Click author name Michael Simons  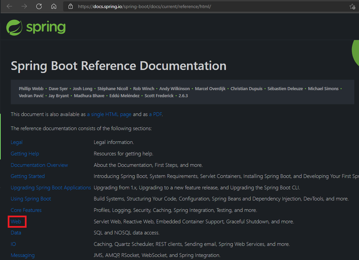point(323,89)
